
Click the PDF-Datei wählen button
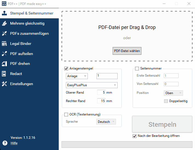pos(127,51)
